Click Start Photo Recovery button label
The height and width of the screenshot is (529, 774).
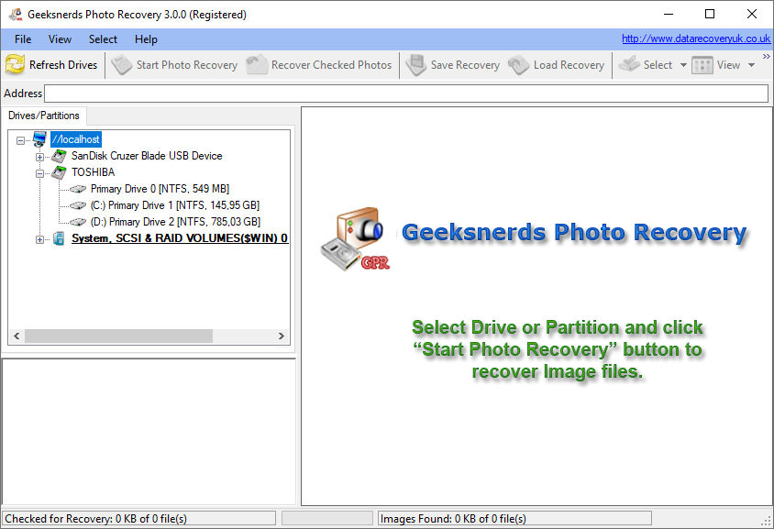[186, 65]
